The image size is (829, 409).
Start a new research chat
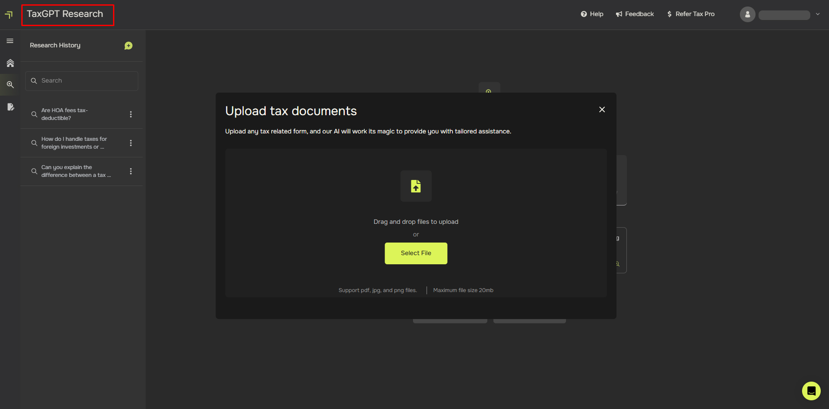[128, 46]
